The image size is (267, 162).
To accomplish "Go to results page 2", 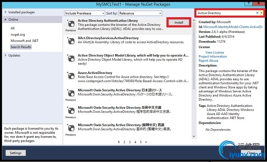I will pyautogui.click(x=124, y=142).
